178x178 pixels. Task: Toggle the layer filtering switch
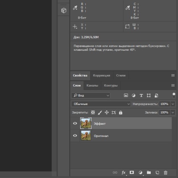[174, 95]
